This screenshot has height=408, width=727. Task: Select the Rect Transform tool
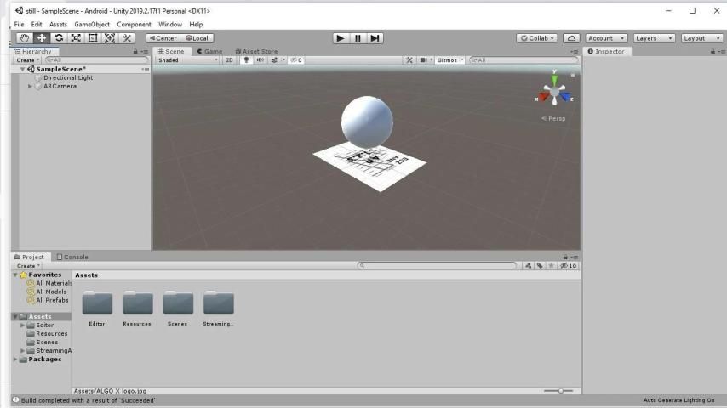[x=93, y=38]
